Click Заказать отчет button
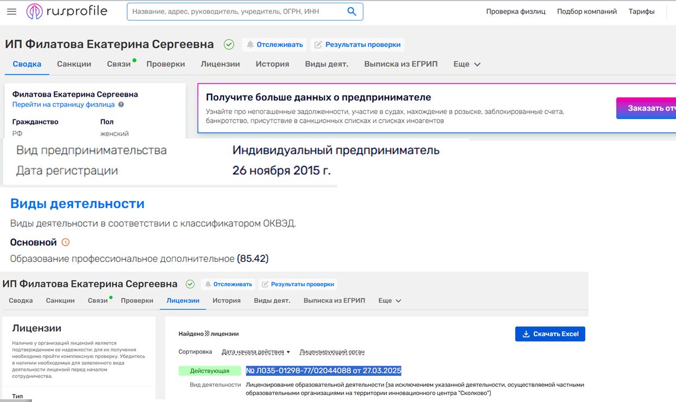676x402 pixels. (646, 108)
